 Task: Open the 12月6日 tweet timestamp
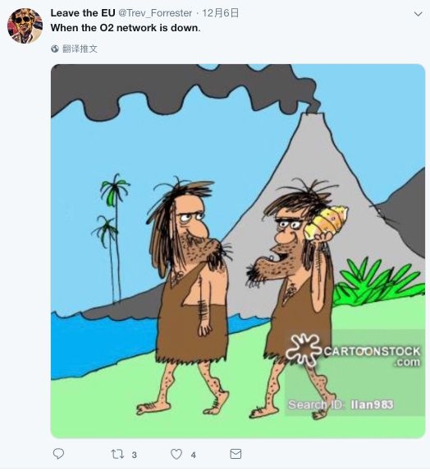(221, 13)
